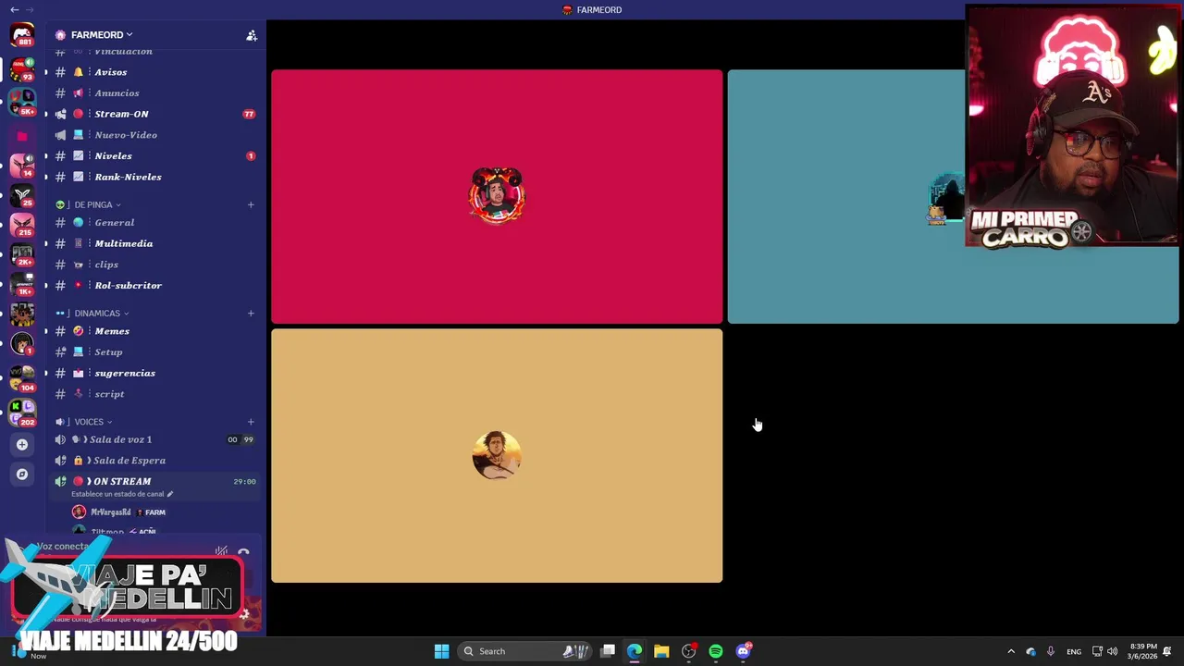Open File Explorer from the taskbar
The width and height of the screenshot is (1184, 666).
click(x=661, y=651)
